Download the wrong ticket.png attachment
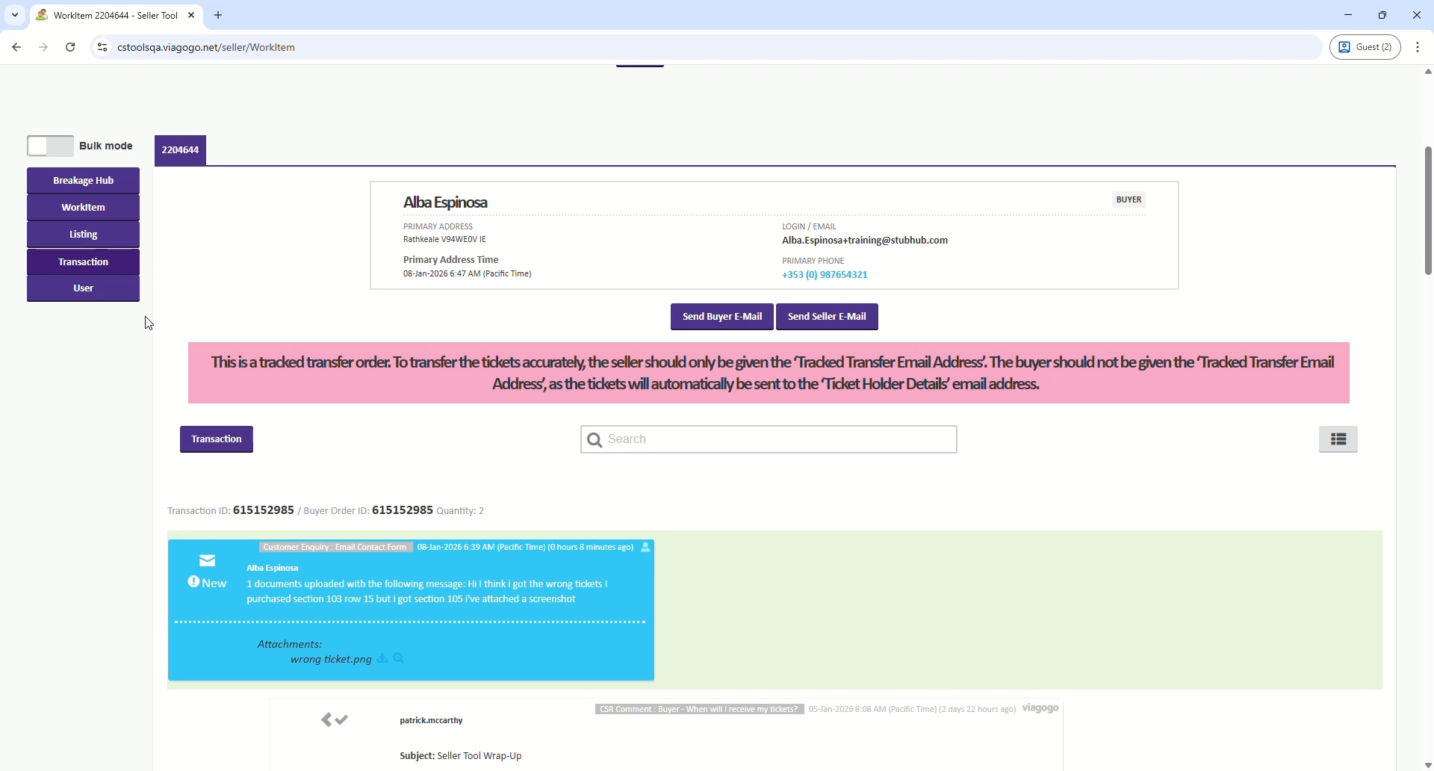 pyautogui.click(x=383, y=659)
